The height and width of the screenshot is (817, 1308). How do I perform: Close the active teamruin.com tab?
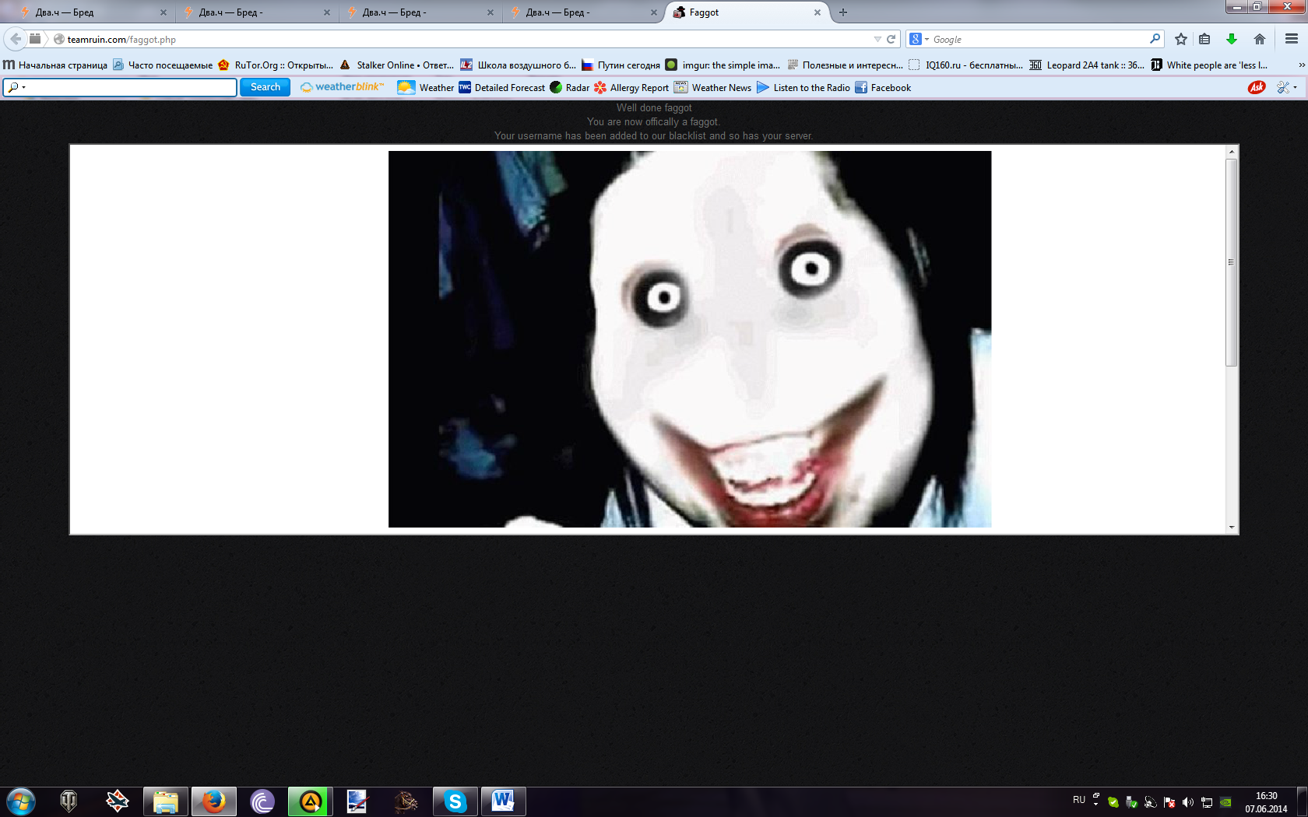coord(817,12)
